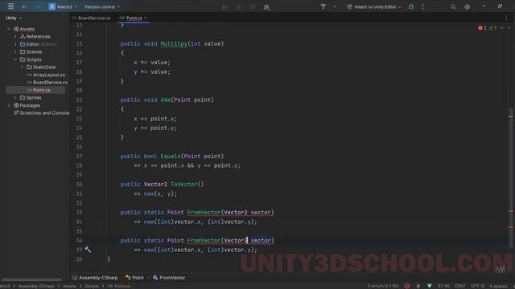The height and width of the screenshot is (289, 515).
Task: Change file encoding UTF-8 in status bar
Action: coord(477,286)
